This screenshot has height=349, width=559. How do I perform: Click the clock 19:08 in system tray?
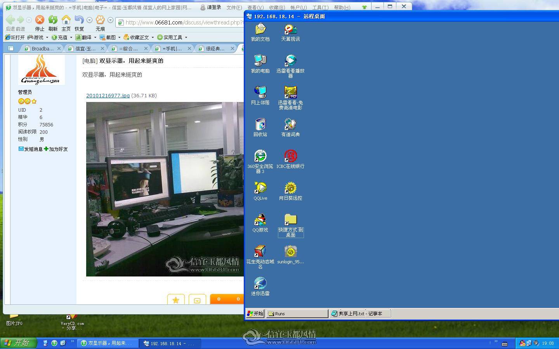click(548, 343)
